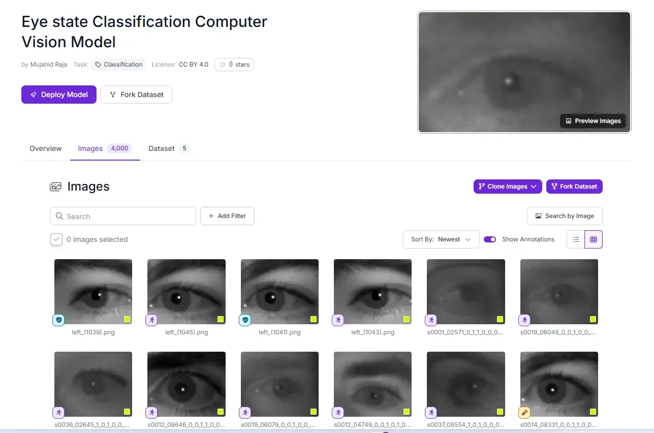Image resolution: width=654 pixels, height=433 pixels.
Task: Click the file name left_(1043).png
Action: (373, 332)
